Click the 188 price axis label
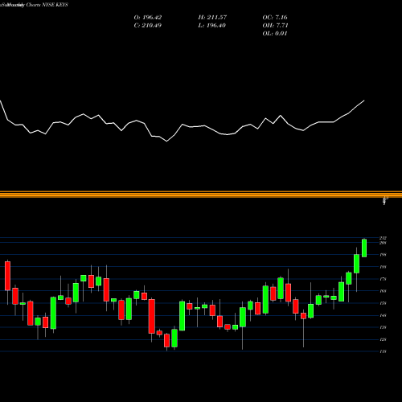The height and width of the screenshot is (402, 402). coord(383,267)
